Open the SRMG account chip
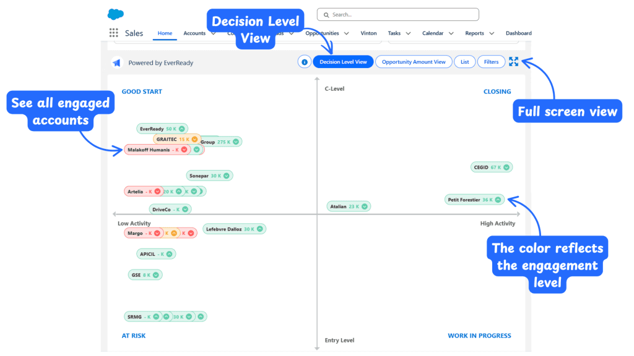Screen dimensions: 634x356 (x=143, y=316)
